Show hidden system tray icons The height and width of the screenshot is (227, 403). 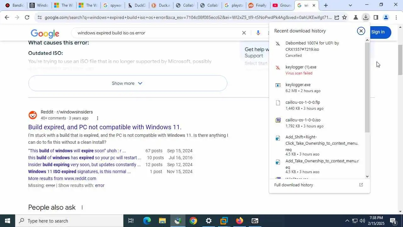(x=347, y=221)
